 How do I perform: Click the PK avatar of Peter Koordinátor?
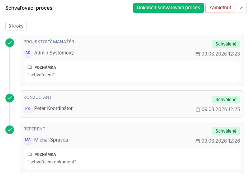click(28, 109)
